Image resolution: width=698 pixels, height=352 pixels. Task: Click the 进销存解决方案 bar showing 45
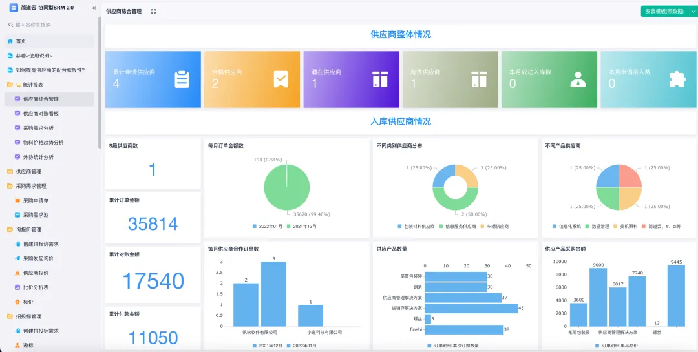pos(471,308)
